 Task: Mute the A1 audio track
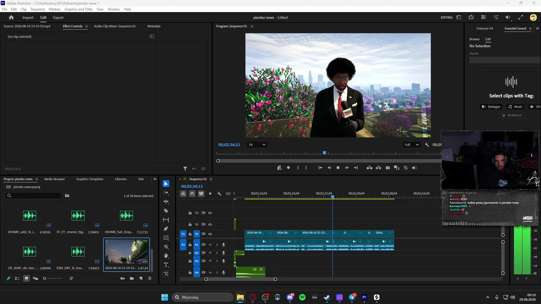pos(210,244)
